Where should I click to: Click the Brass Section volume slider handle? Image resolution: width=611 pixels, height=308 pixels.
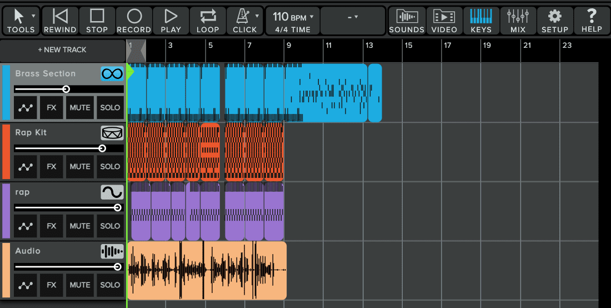[66, 89]
